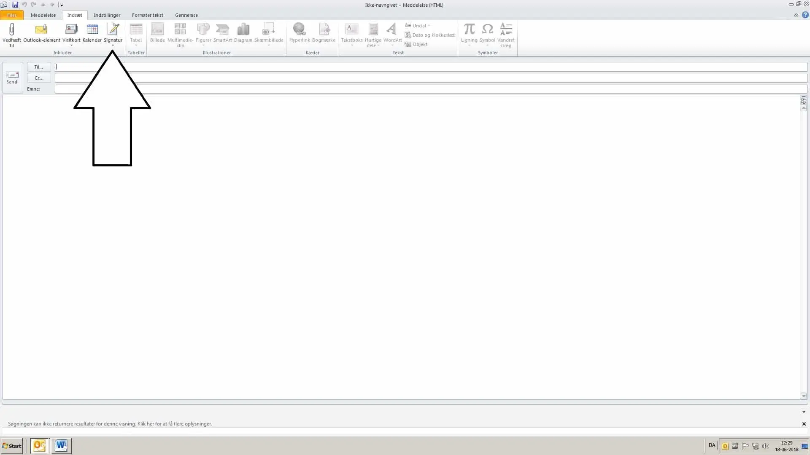The image size is (810, 455).
Task: Click the Til... recipients button
Action: coord(39,67)
